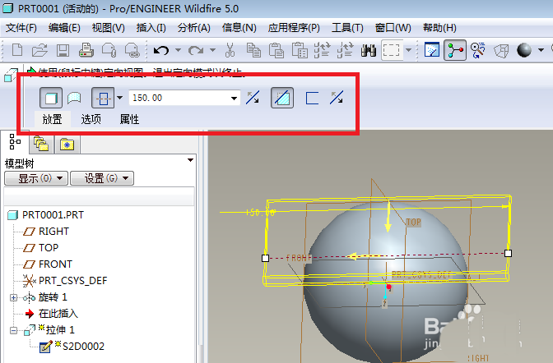The height and width of the screenshot is (363, 553).
Task: Open the undo history dropdown arrow
Action: [x=178, y=50]
